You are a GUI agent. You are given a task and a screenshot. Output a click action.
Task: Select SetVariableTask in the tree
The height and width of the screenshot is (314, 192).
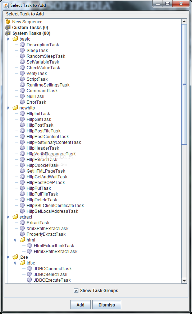click(x=43, y=62)
